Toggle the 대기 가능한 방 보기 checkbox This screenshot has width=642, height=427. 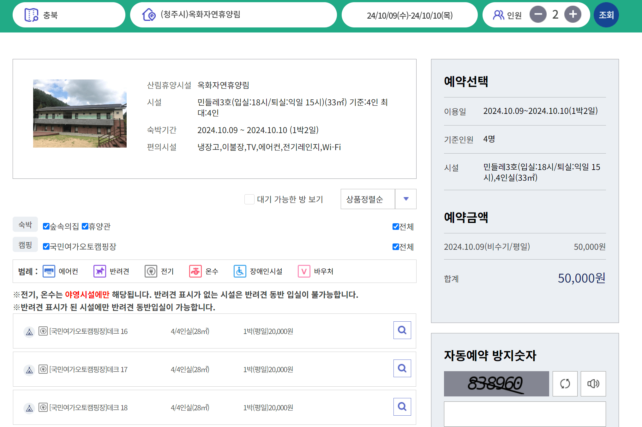(x=249, y=199)
